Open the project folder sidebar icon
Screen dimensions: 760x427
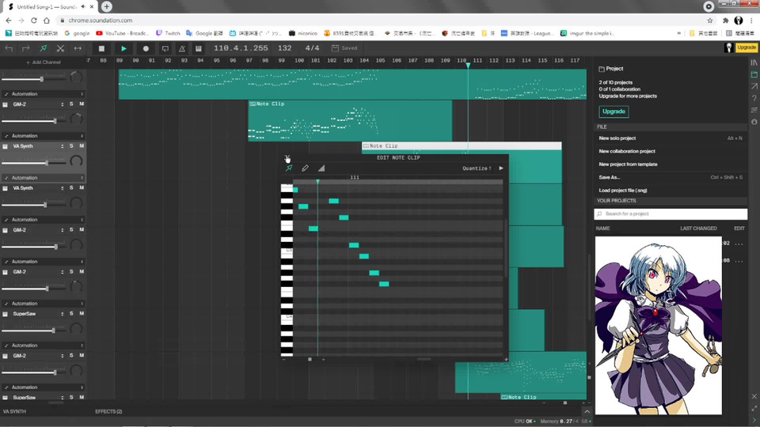coord(754,74)
